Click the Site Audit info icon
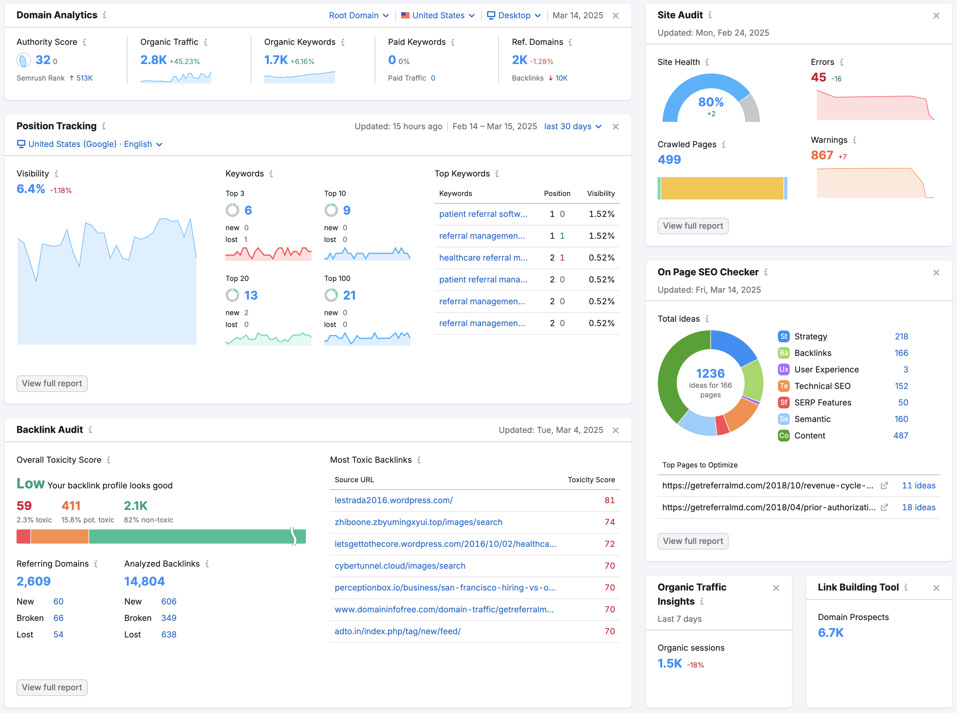The width and height of the screenshot is (957, 713). point(710,15)
